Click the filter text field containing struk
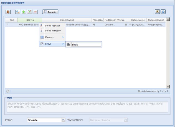 click(86, 44)
